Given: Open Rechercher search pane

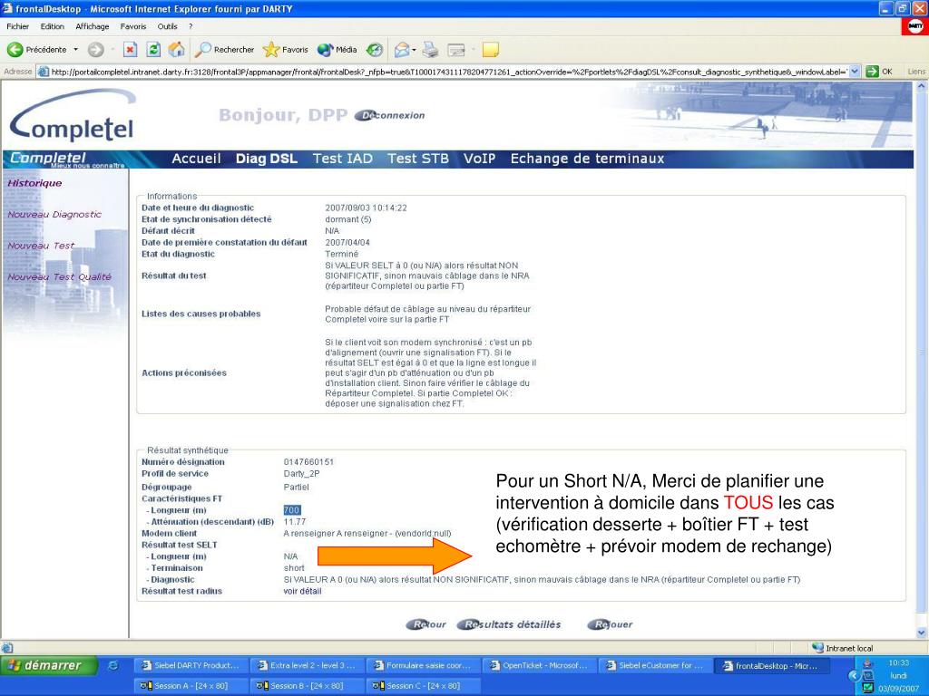Looking at the screenshot, I should 225,50.
